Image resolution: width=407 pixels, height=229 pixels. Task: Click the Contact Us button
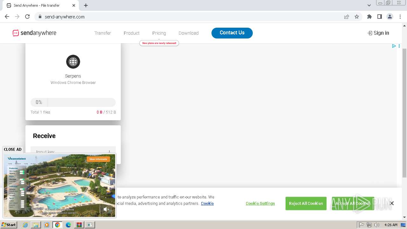(232, 33)
